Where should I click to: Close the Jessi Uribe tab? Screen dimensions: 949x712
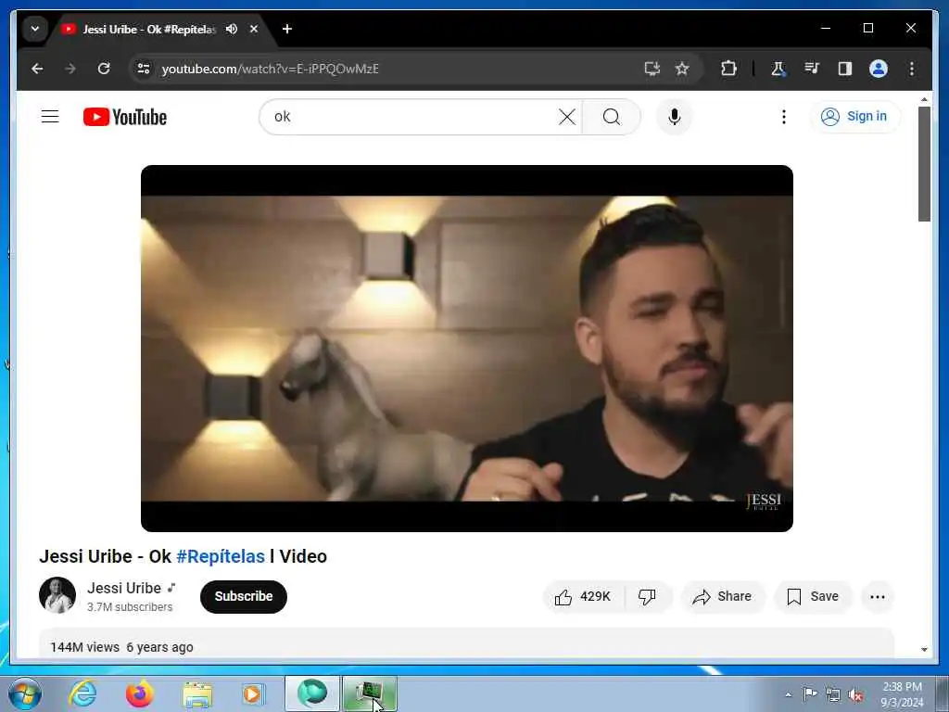254,29
